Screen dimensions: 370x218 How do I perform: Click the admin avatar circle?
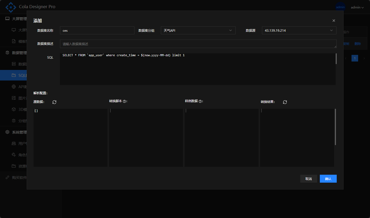[340, 7]
